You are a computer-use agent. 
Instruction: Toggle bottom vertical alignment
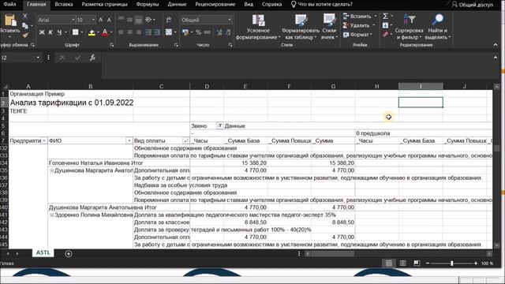[x=139, y=20]
